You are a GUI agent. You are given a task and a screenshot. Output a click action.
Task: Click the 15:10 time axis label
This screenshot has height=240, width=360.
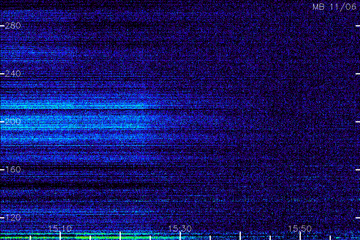pyautogui.click(x=60, y=228)
